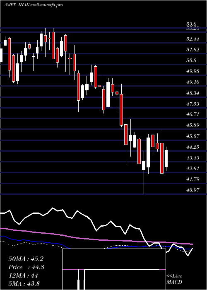207x290 pixels.
Task: Click the 46.71 price axis label
Action: coord(193,114)
